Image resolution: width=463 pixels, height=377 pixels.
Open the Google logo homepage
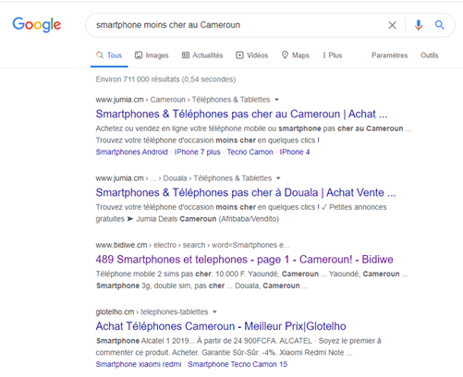point(37,25)
